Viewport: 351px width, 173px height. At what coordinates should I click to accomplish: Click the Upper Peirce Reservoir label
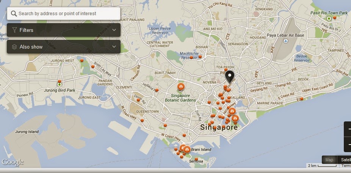(x=160, y=30)
